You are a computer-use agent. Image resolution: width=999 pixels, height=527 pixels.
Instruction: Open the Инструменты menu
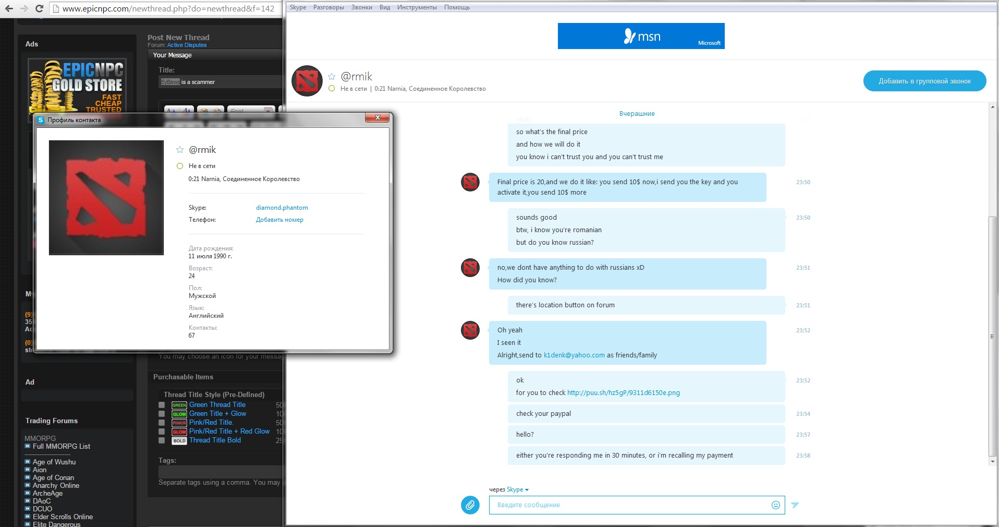coord(417,7)
